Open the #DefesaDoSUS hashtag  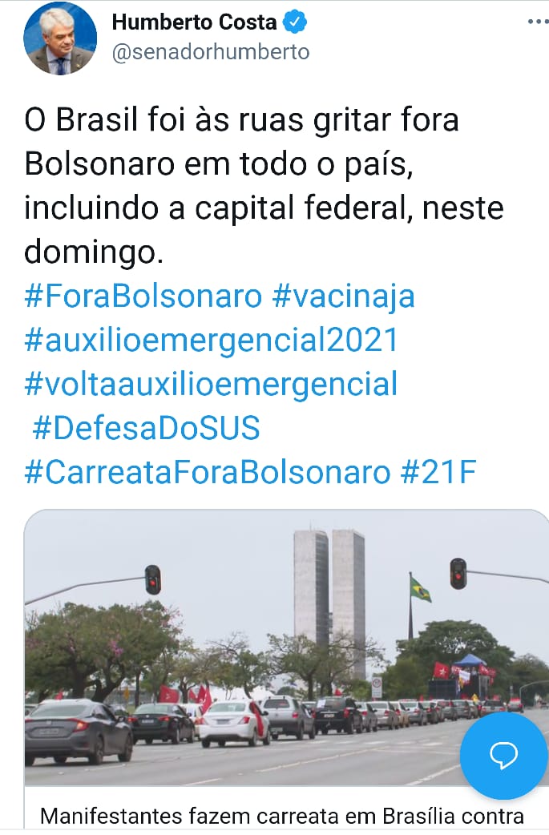pyautogui.click(x=147, y=428)
